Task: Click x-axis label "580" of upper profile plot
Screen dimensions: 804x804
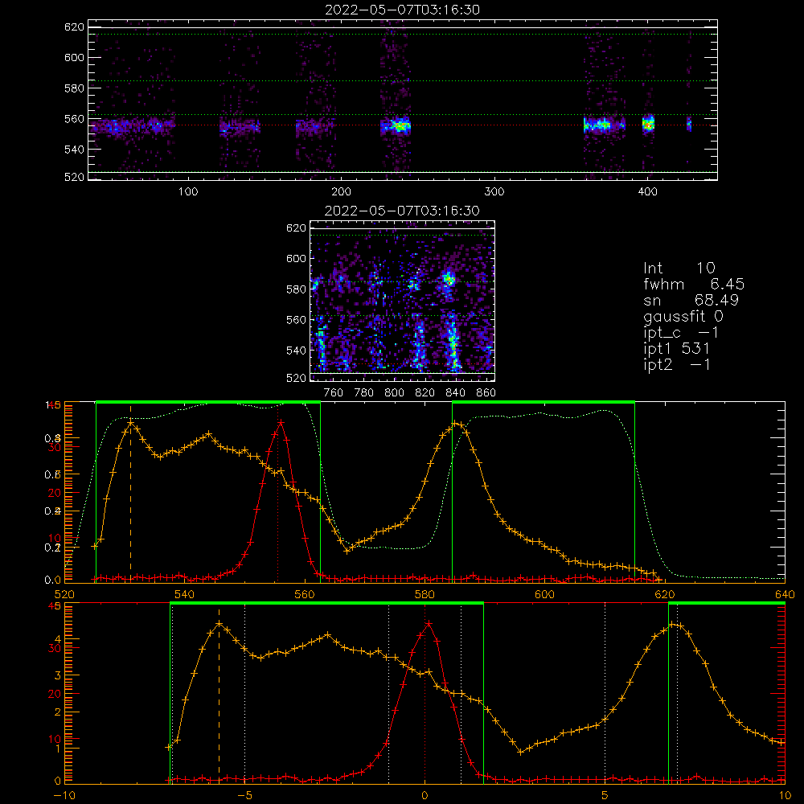Action: click(425, 594)
